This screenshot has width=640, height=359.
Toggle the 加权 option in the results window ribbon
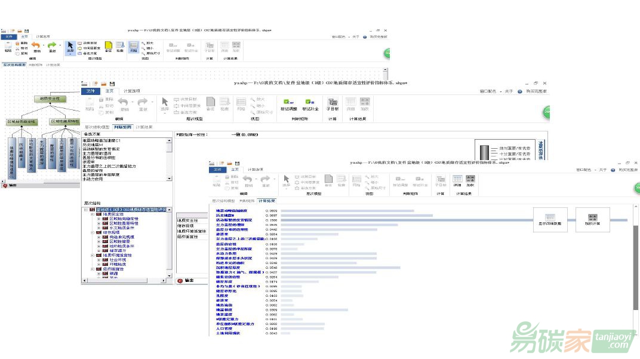(x=470, y=180)
